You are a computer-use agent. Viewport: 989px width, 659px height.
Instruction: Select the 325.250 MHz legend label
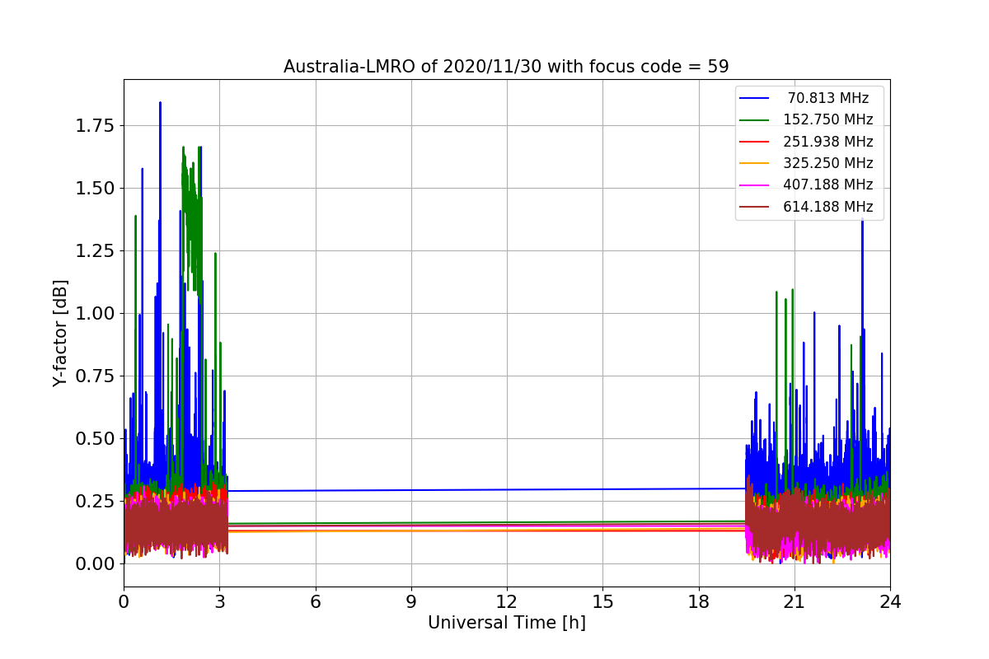coord(827,163)
